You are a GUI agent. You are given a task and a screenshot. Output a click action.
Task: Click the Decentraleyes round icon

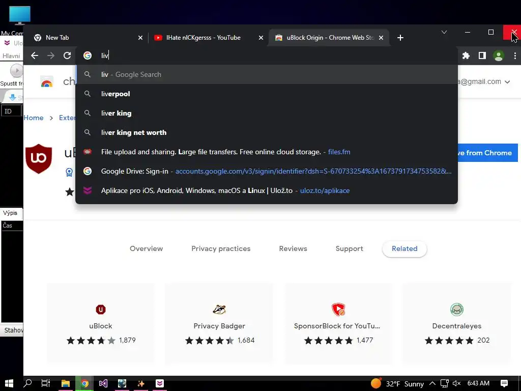pyautogui.click(x=457, y=310)
